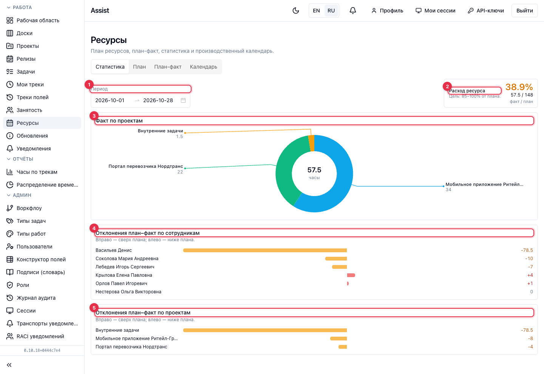This screenshot has height=374, width=544.
Task: Click the Мои треки clock icon
Action: [10, 84]
